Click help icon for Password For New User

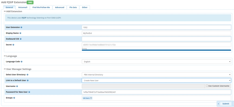click(29, 92)
